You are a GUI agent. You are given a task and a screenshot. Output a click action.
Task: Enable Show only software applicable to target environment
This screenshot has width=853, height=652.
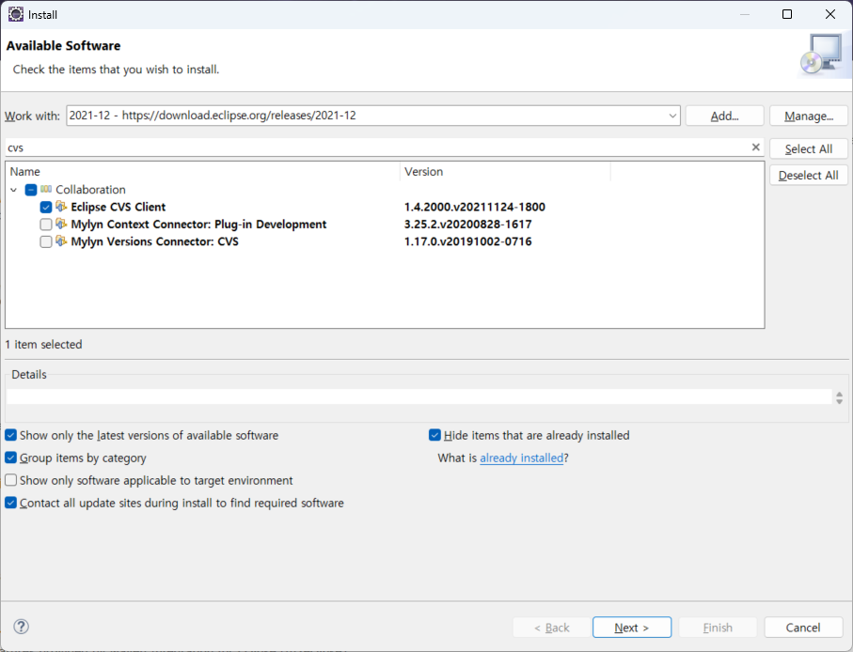point(11,480)
